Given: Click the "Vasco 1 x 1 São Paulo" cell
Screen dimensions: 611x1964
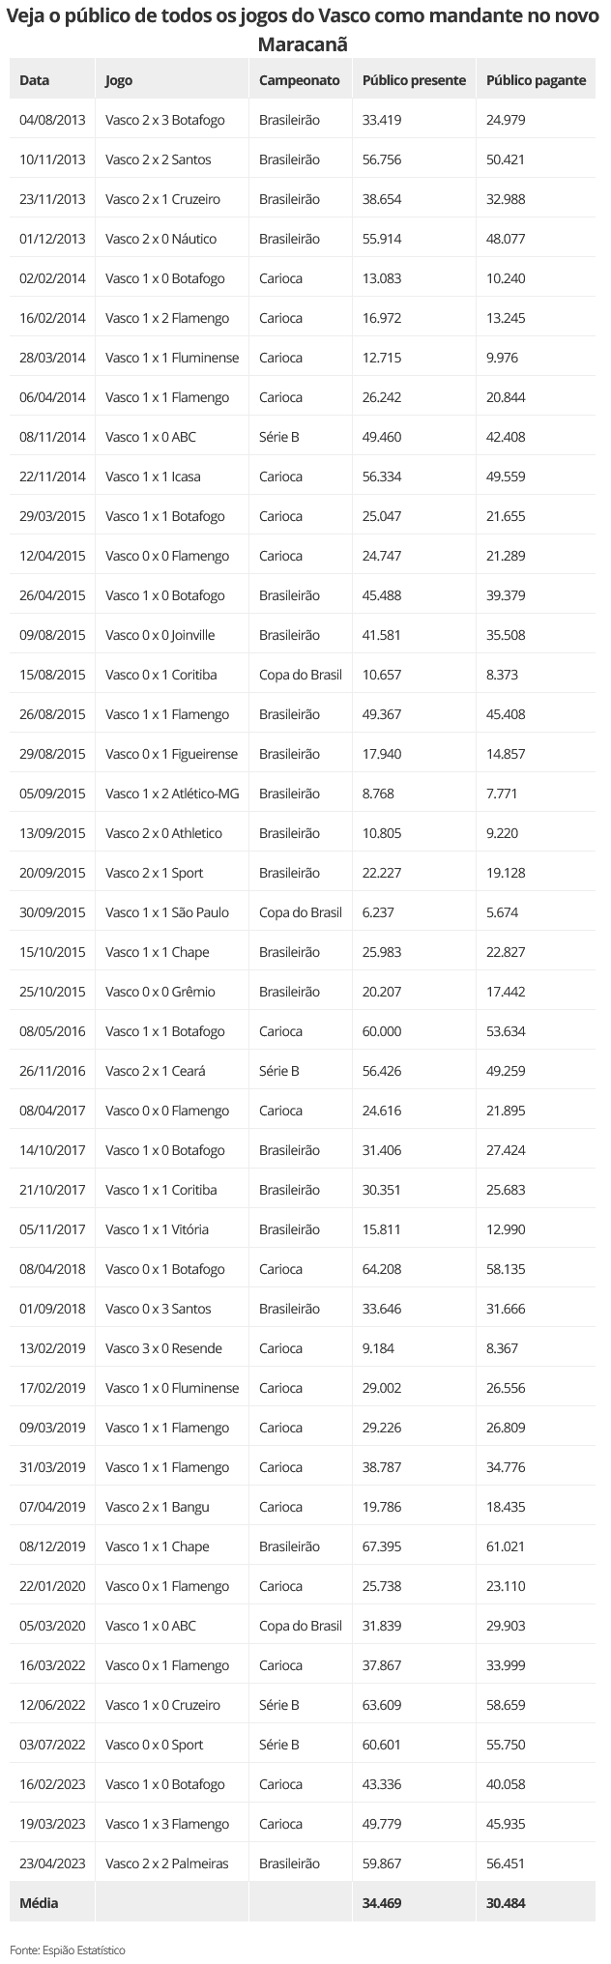Looking at the screenshot, I should pos(167,912).
